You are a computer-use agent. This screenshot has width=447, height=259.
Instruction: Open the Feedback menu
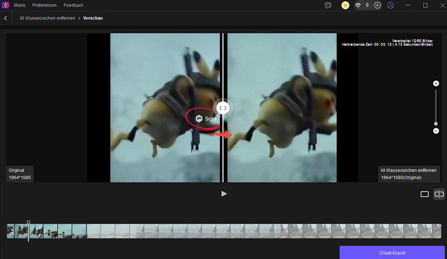(73, 5)
